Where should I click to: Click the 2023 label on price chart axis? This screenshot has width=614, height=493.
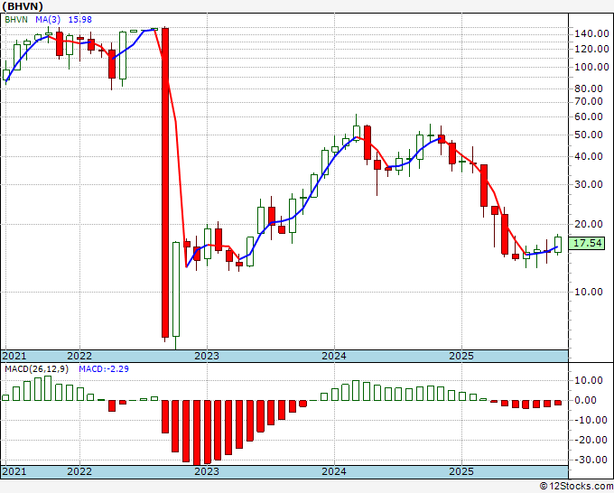(x=207, y=356)
